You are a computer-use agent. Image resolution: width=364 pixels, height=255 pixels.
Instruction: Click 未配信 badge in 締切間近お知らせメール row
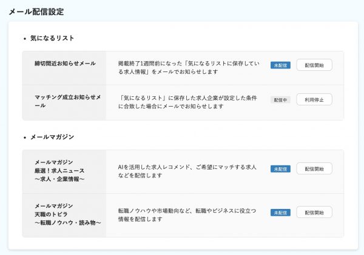(280, 65)
